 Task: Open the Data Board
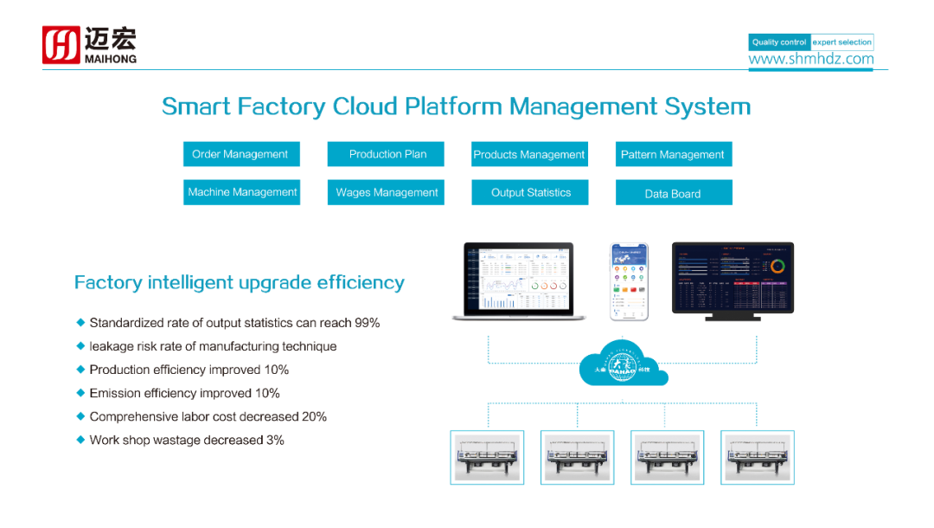pyautogui.click(x=673, y=193)
